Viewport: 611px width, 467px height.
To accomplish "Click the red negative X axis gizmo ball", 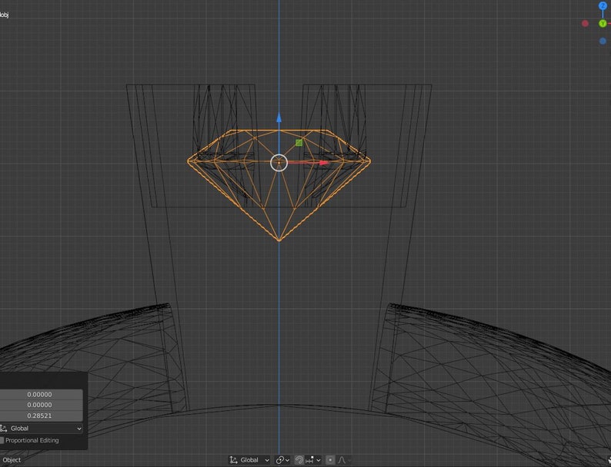I will (x=585, y=24).
